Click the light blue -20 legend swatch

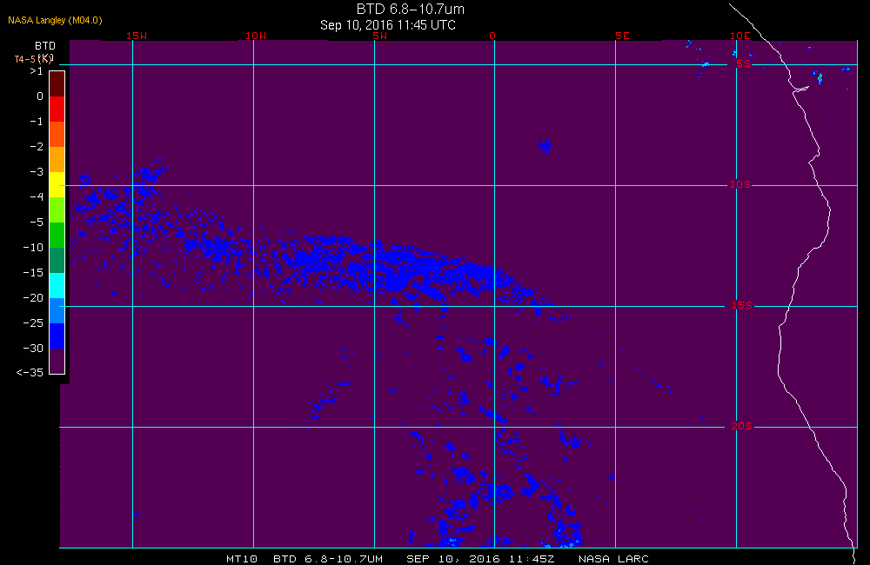coord(57,310)
